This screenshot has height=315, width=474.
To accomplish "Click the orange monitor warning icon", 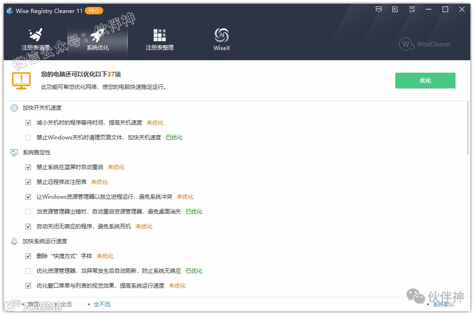I will 21,81.
